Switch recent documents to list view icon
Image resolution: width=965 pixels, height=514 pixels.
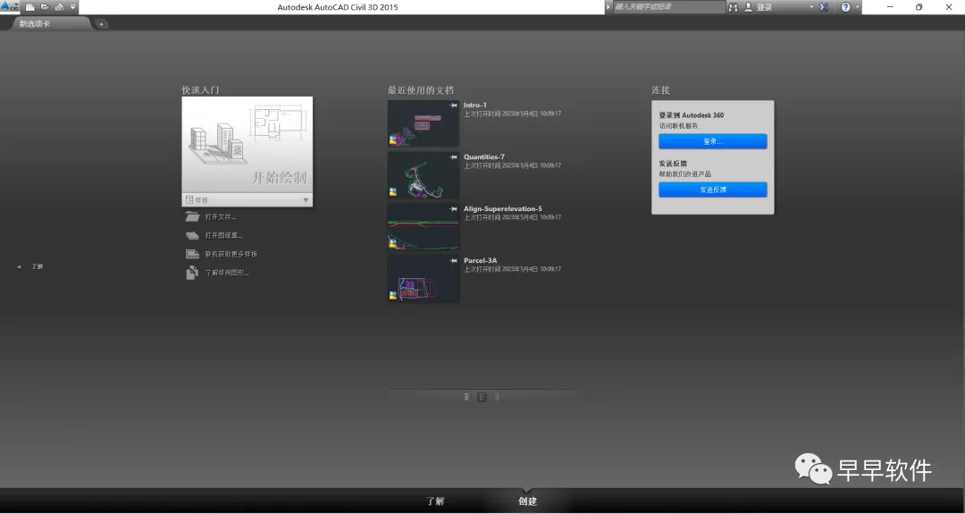point(466,397)
